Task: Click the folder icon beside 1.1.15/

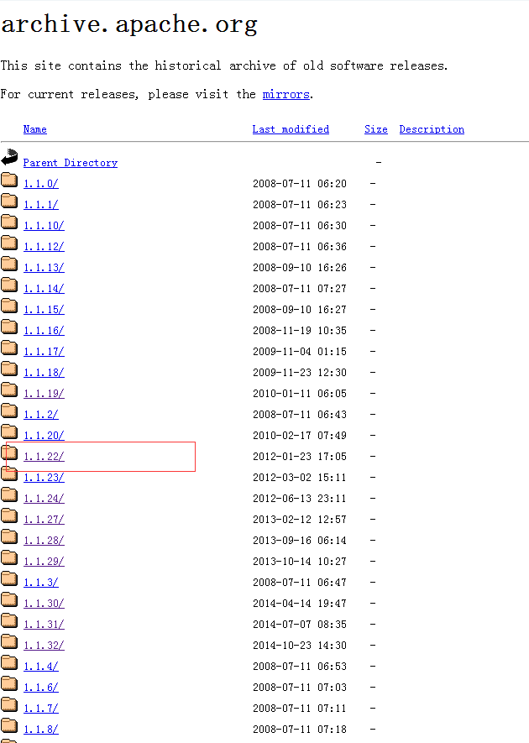Action: [9, 306]
